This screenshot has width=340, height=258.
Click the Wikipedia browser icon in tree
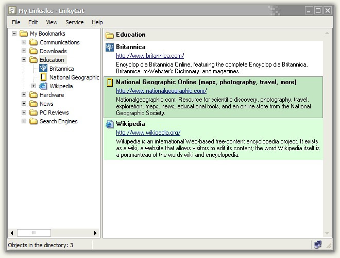pos(43,86)
